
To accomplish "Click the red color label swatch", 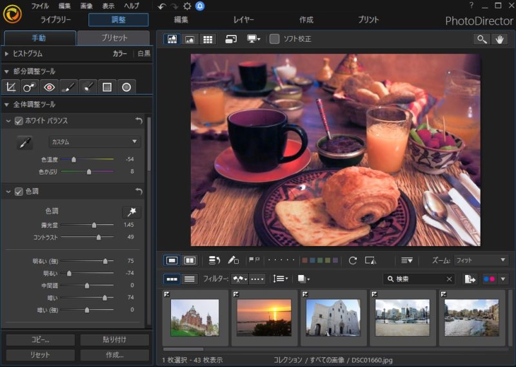I will (304, 261).
